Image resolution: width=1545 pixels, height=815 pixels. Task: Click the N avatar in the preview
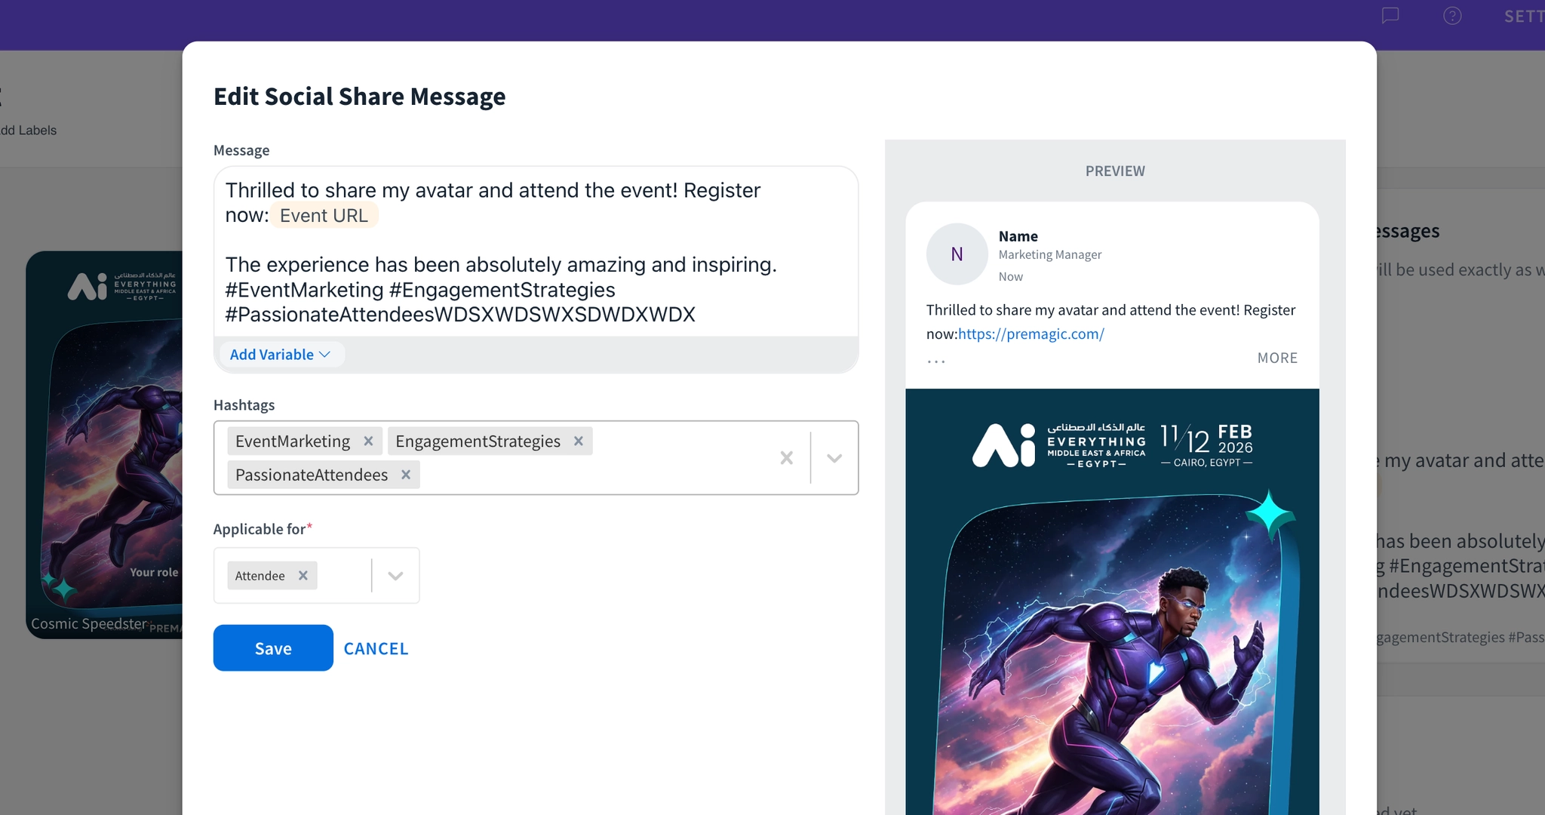click(x=957, y=254)
